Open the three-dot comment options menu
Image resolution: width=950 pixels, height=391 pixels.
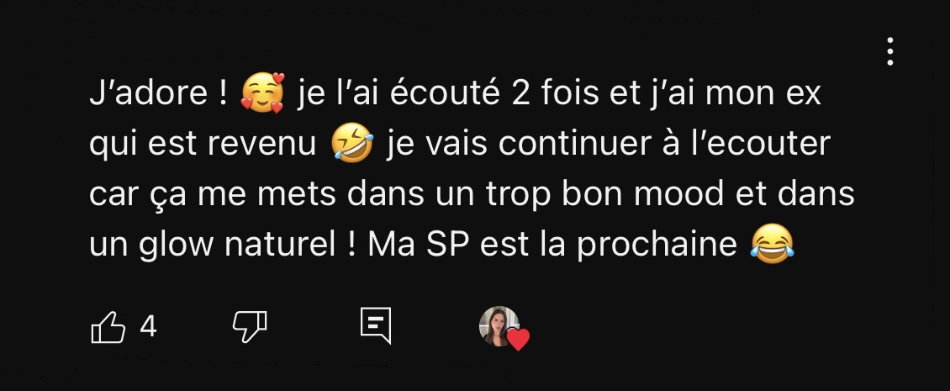click(x=889, y=51)
